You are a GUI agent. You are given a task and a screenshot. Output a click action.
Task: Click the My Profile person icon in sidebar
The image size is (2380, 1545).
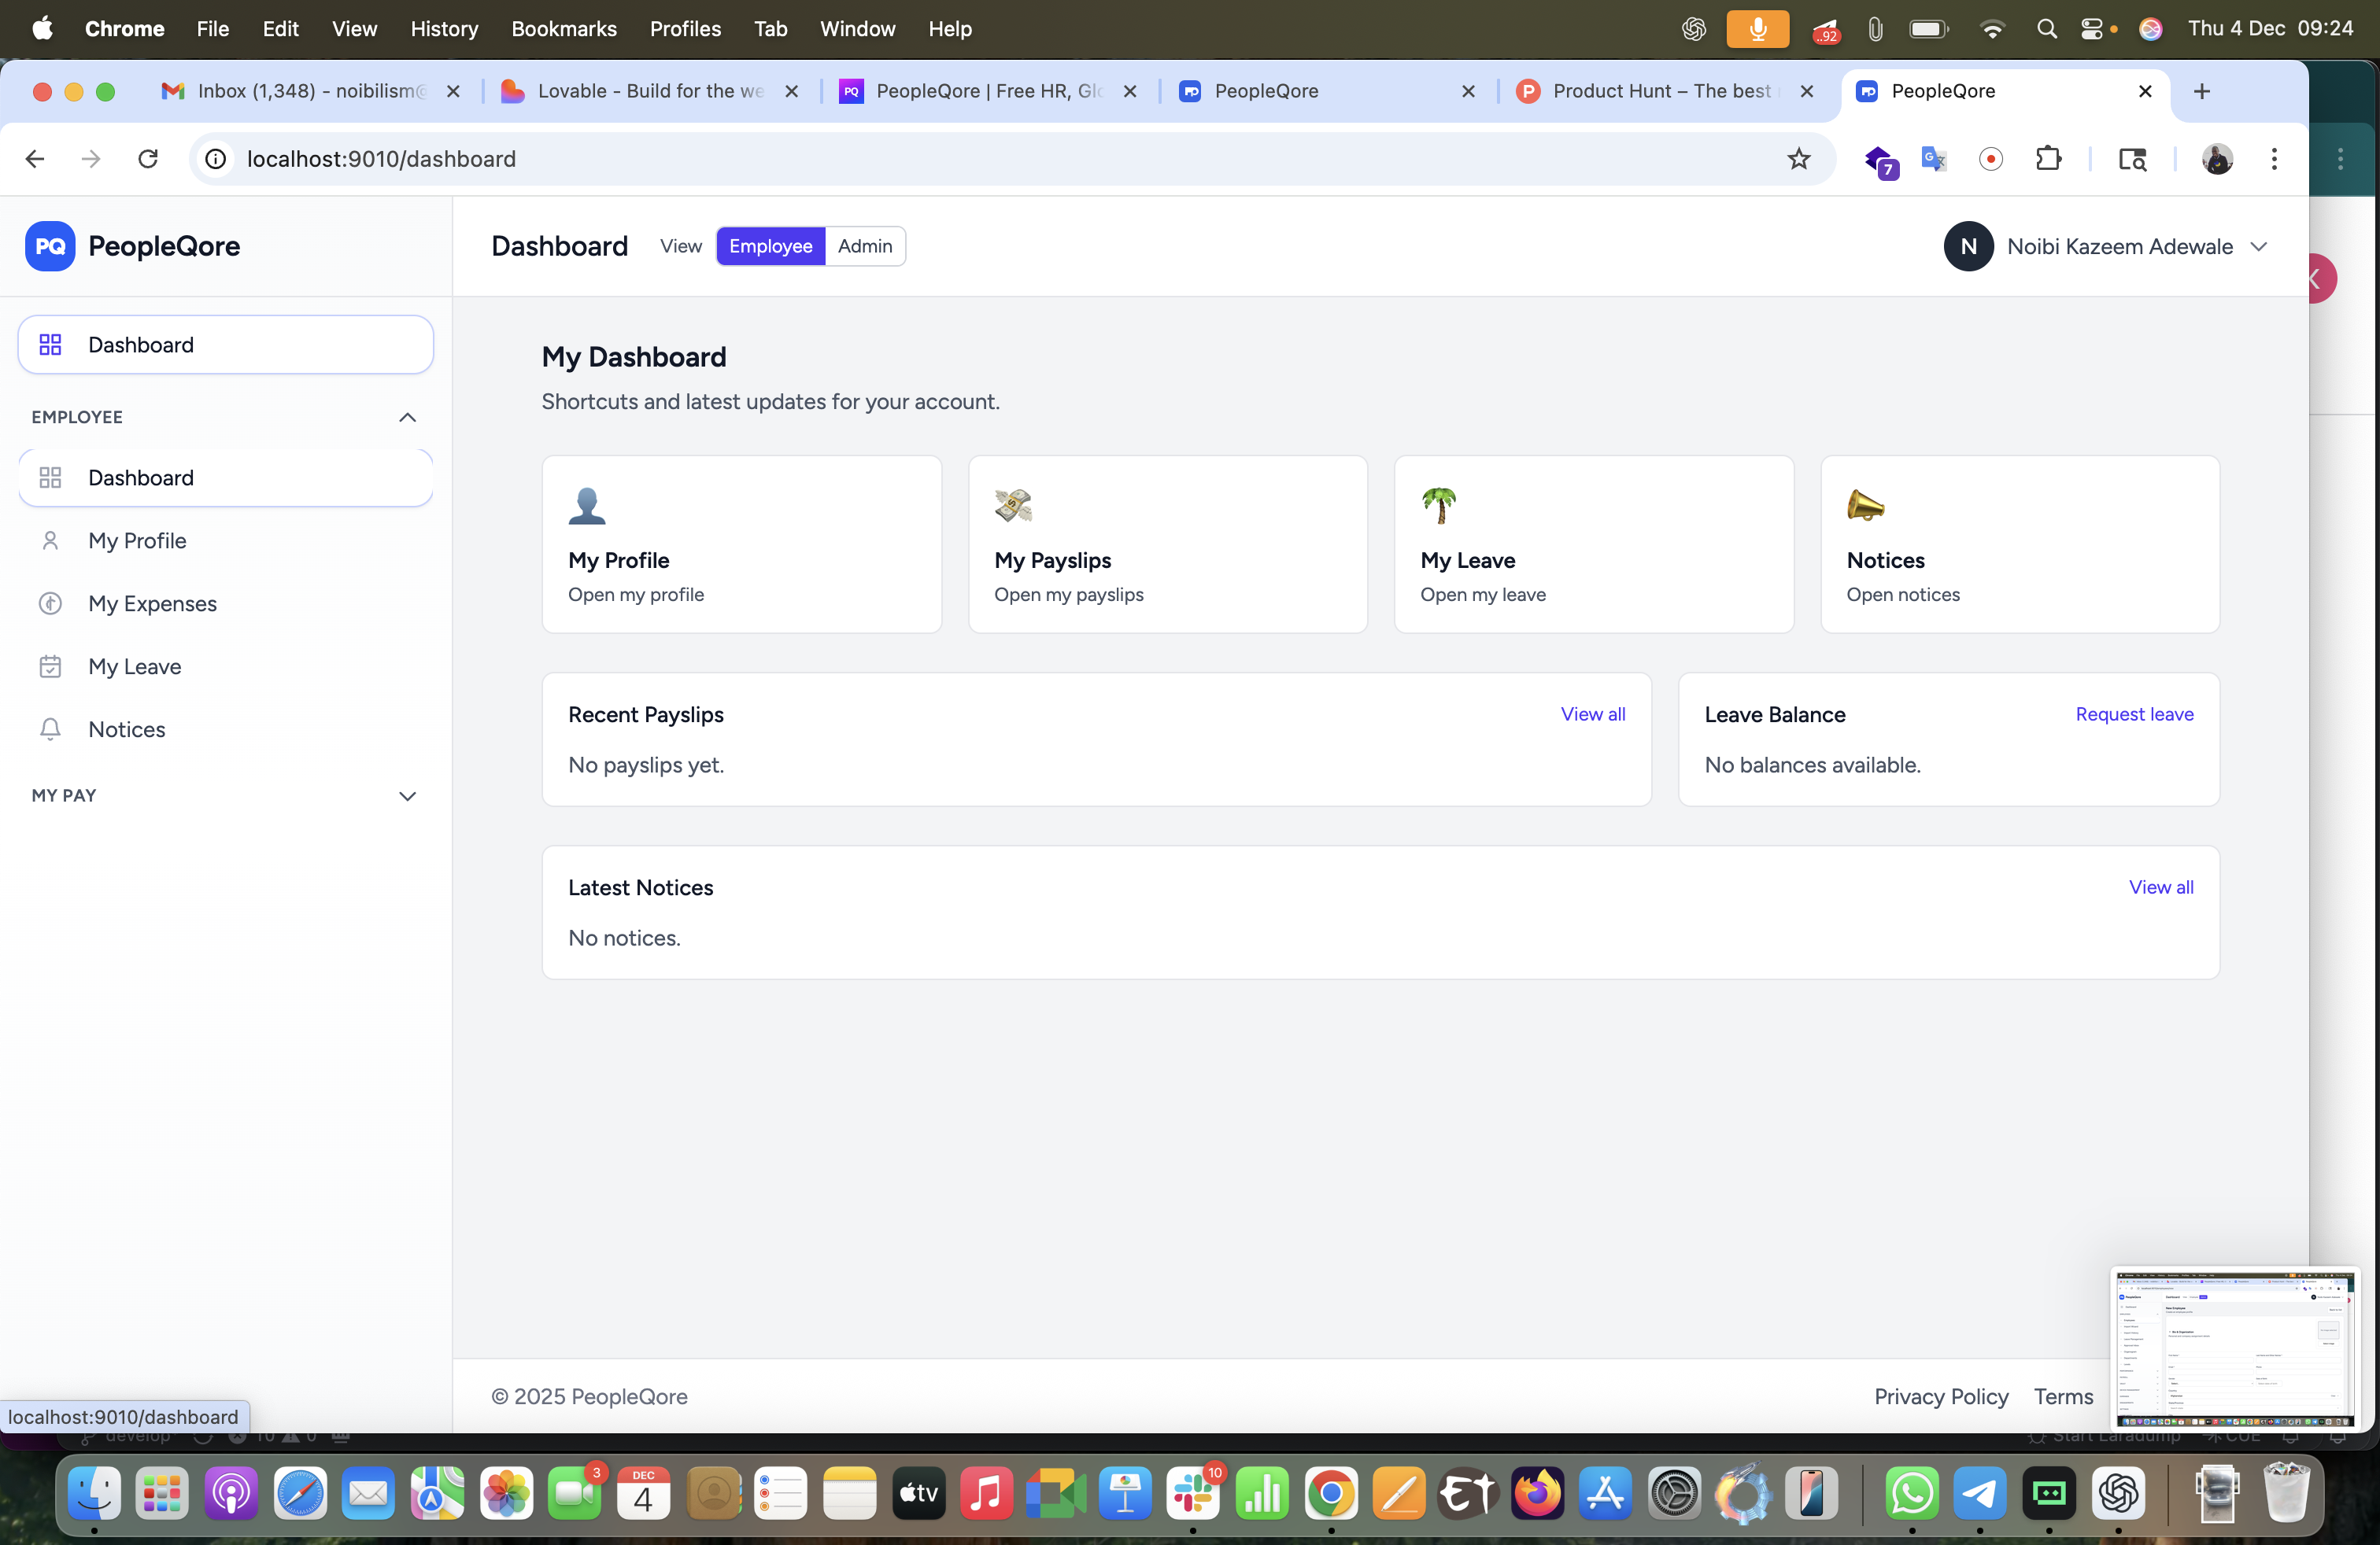pos(50,540)
